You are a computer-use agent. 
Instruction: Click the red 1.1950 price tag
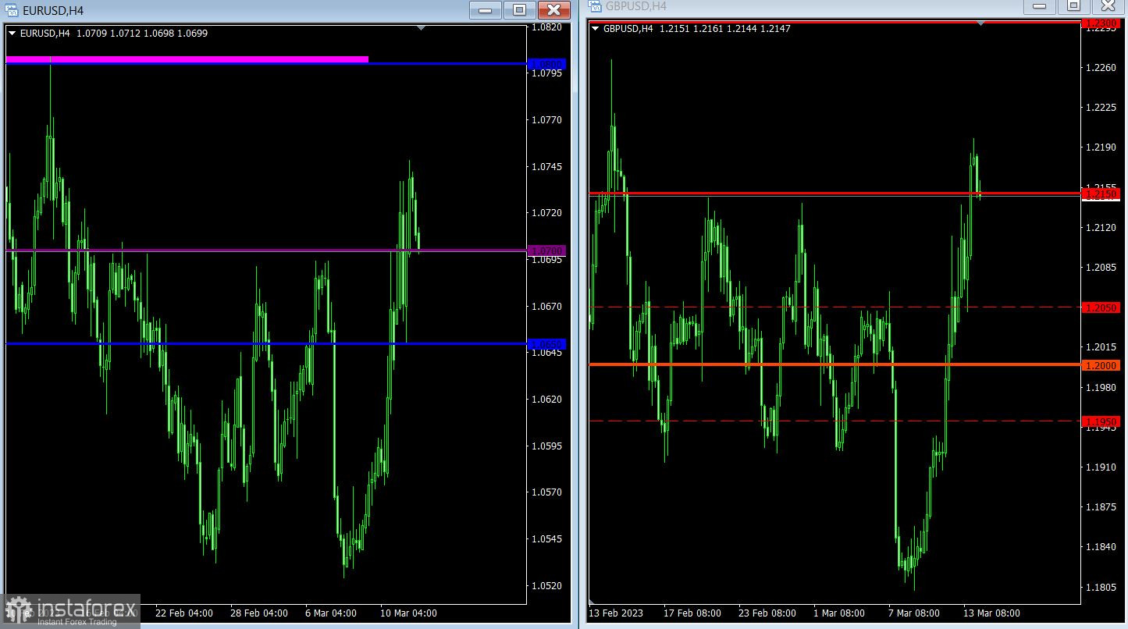tap(1101, 421)
